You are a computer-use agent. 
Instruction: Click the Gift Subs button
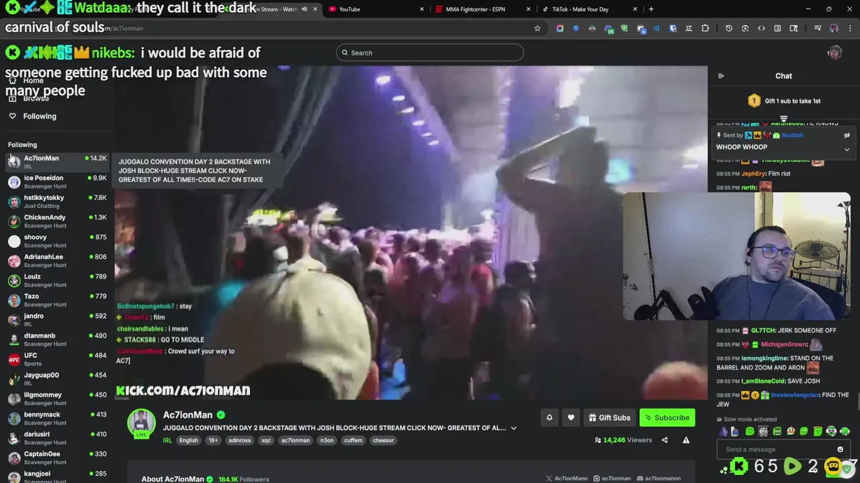tap(609, 418)
